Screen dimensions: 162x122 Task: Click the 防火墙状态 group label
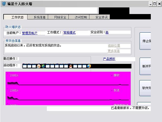click(13, 27)
